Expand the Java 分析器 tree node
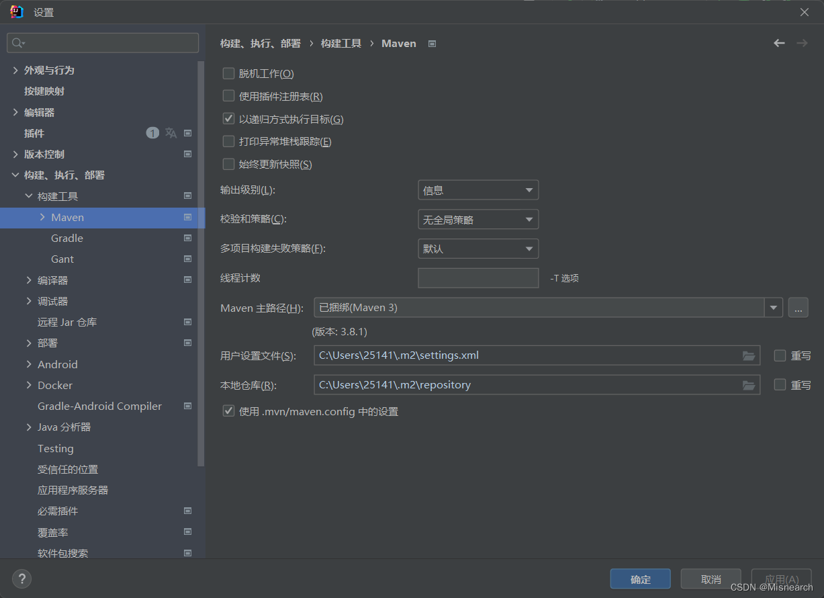The width and height of the screenshot is (824, 598). point(29,427)
